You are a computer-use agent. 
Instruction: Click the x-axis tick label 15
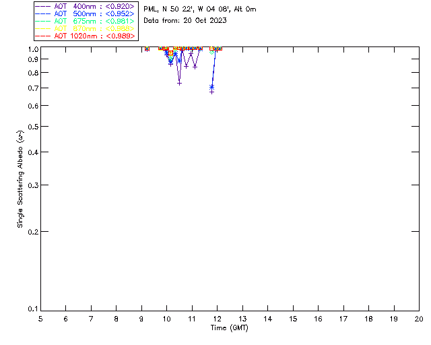coord(293,319)
